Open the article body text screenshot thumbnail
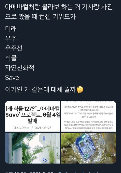The height and width of the screenshot is (173, 121). click(88, 116)
